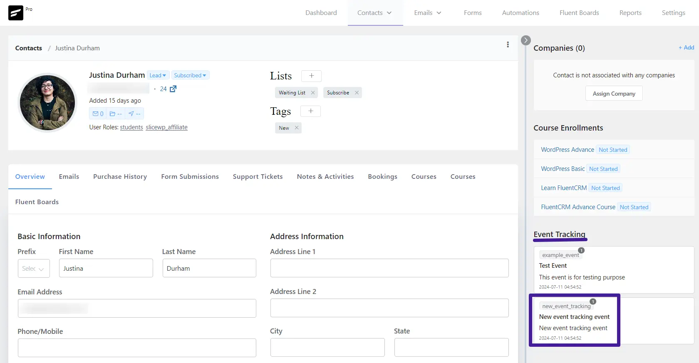Open the FluentCRM Advance Course link
Screen dimensions: 699x363
(578, 207)
